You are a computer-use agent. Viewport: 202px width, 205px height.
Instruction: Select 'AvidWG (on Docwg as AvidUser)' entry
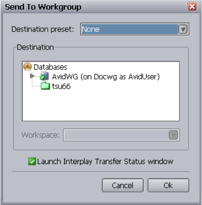pos(106,76)
